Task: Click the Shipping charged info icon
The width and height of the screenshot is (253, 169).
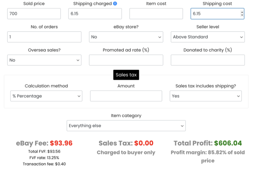Action: click(115, 4)
